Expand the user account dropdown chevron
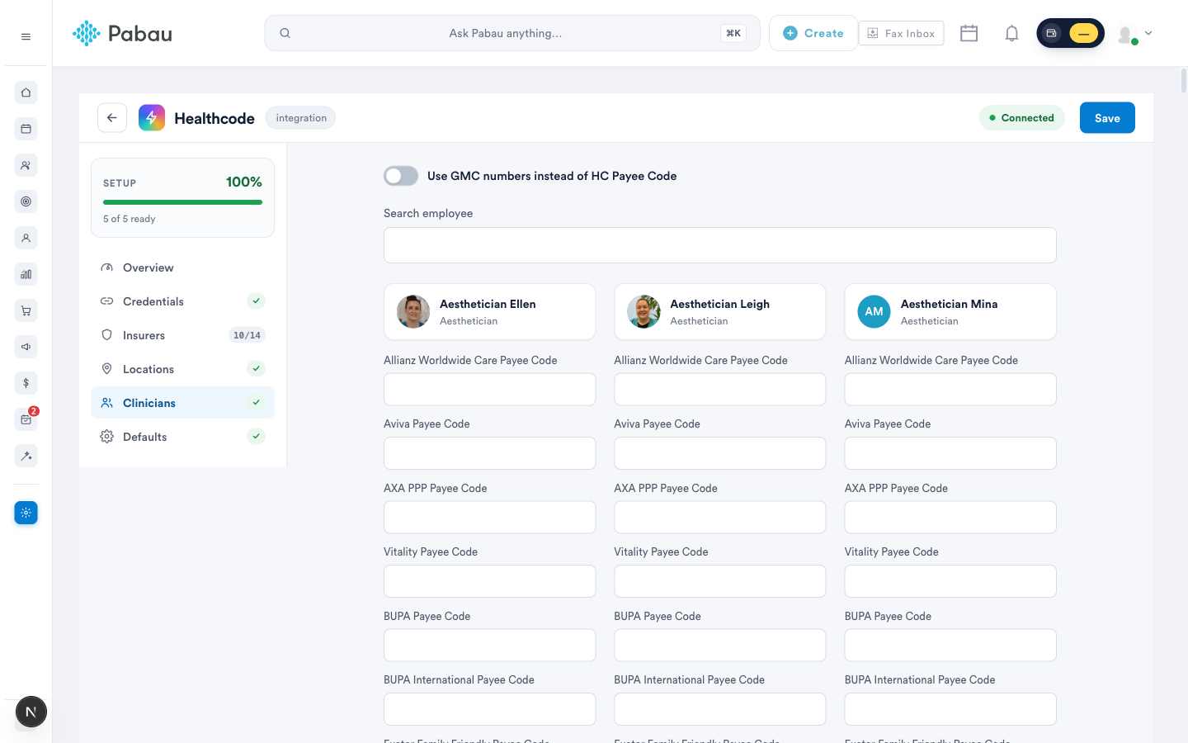The height and width of the screenshot is (743, 1188). pos(1148,34)
